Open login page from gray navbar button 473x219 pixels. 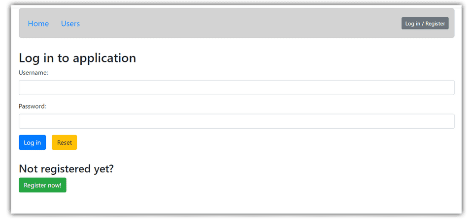pyautogui.click(x=425, y=24)
